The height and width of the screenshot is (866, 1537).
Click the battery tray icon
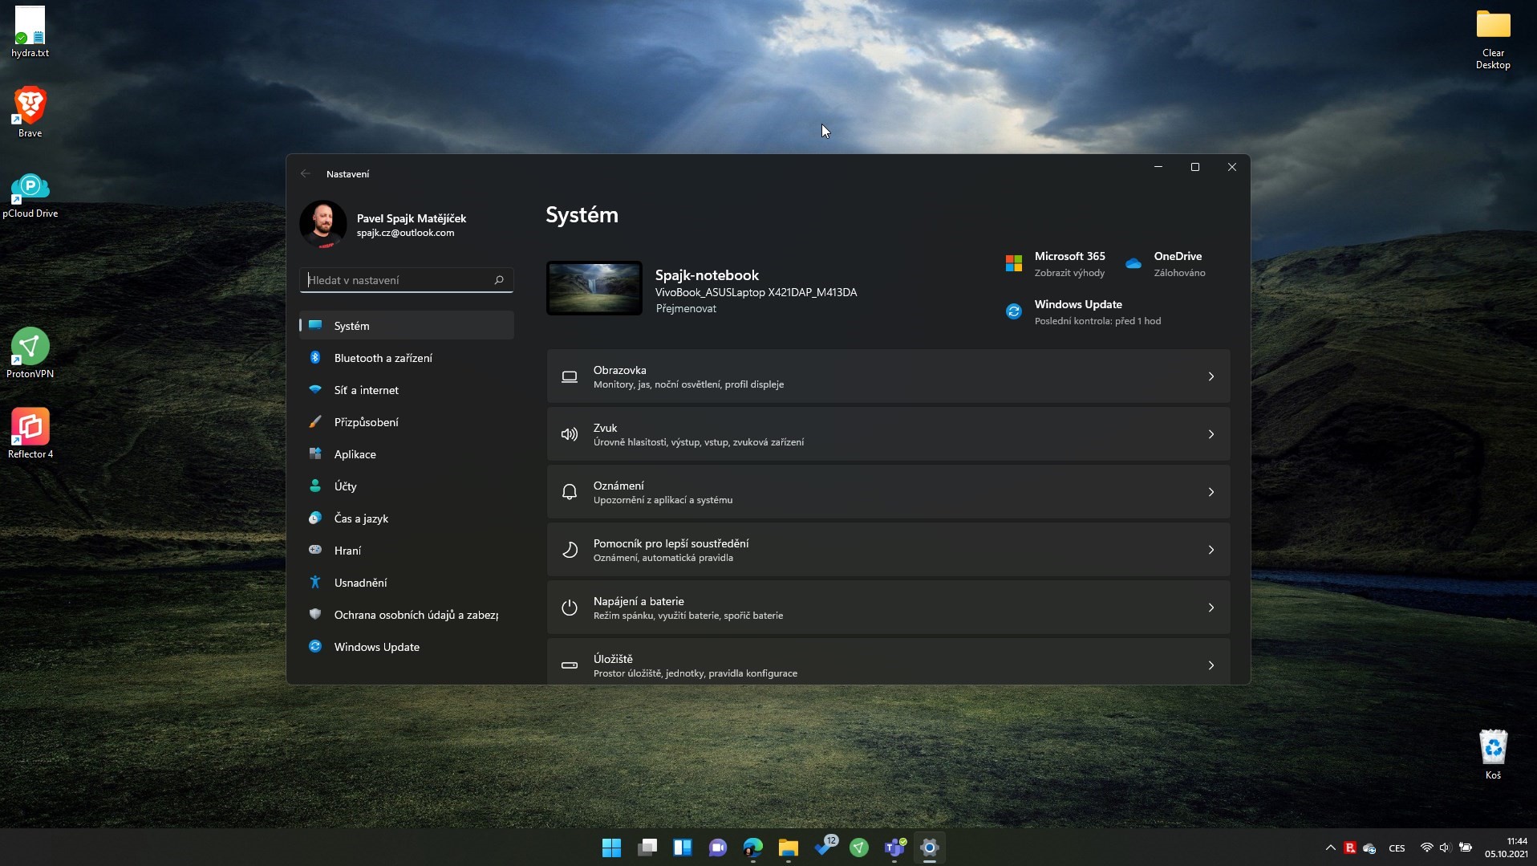click(1466, 848)
